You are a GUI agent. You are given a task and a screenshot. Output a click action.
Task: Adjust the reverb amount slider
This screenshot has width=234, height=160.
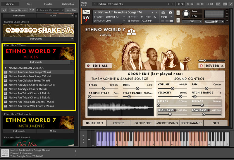coord(204,61)
